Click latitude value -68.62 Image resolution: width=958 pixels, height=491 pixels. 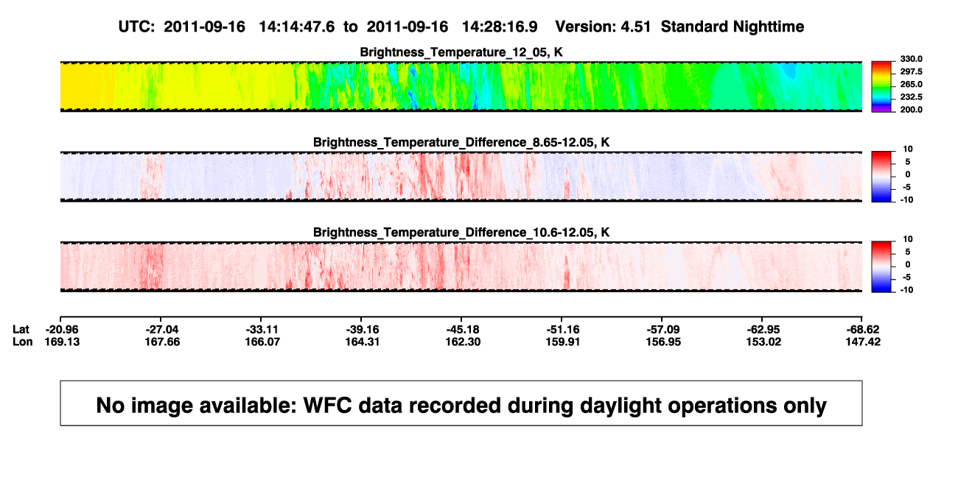[x=863, y=328]
